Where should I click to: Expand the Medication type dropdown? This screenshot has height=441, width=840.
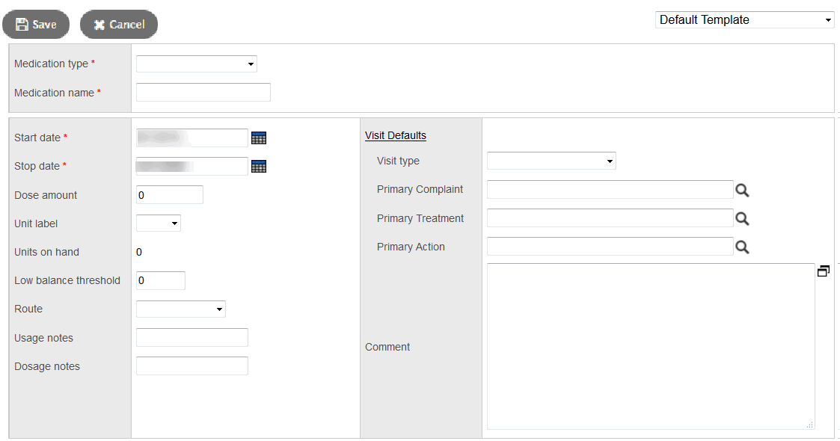(x=196, y=64)
